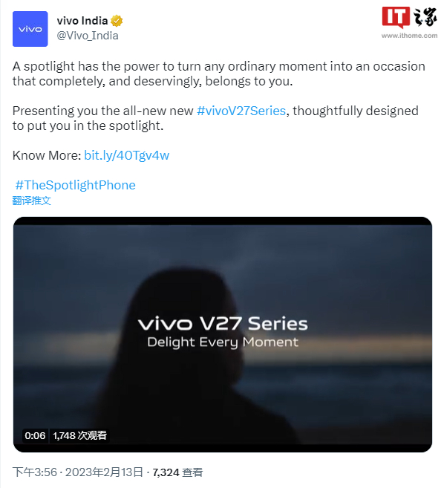This screenshot has width=444, height=488.
Task: Click the IT red logo watermark
Action: click(396, 17)
